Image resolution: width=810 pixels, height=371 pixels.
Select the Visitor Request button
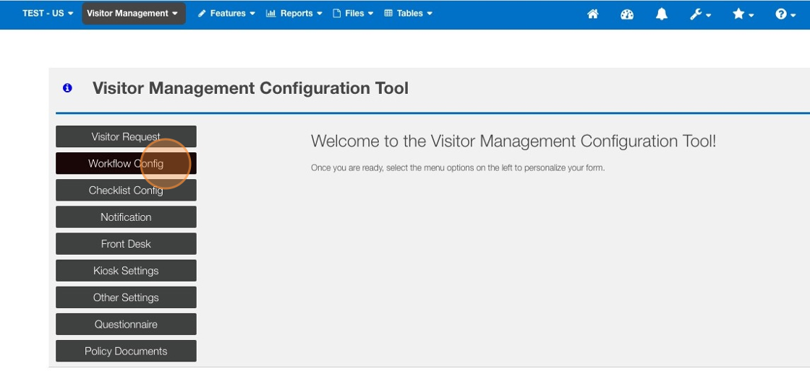pos(126,136)
